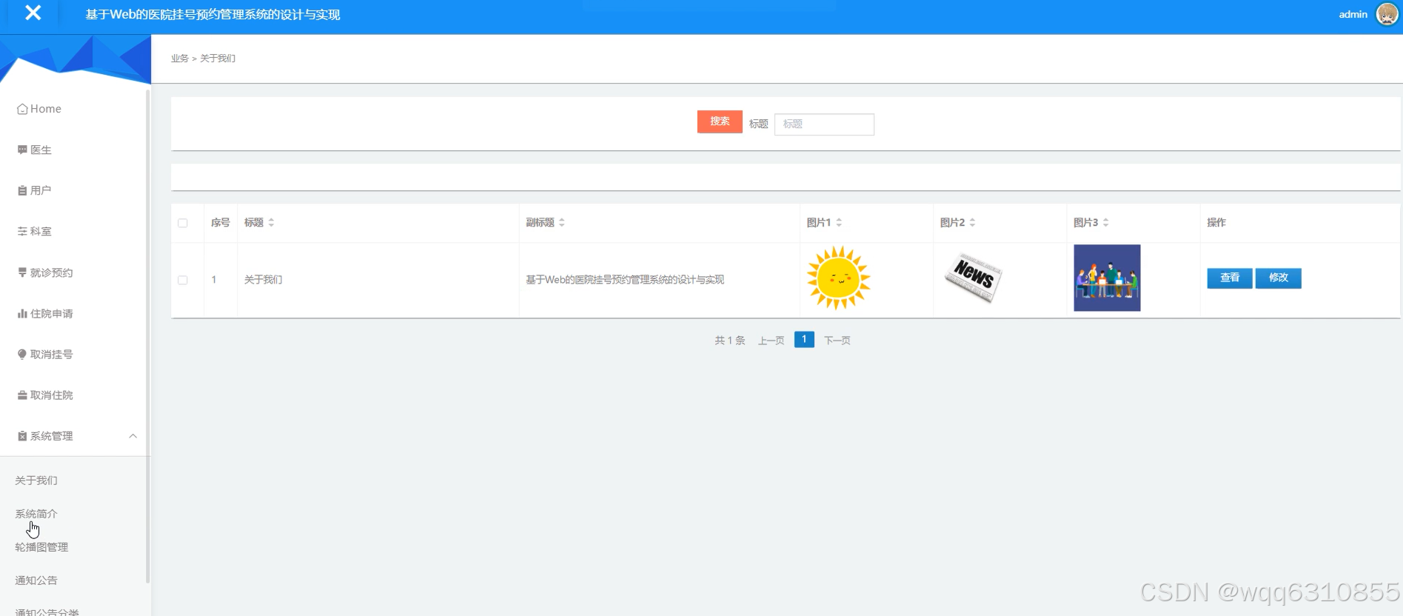Click the 科室 sidebar icon
Image resolution: width=1403 pixels, height=616 pixels.
click(22, 231)
